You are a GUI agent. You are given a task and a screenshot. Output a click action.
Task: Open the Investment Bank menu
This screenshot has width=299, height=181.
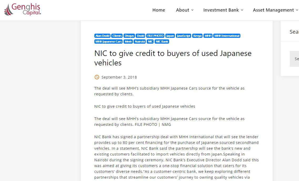coord(221,10)
